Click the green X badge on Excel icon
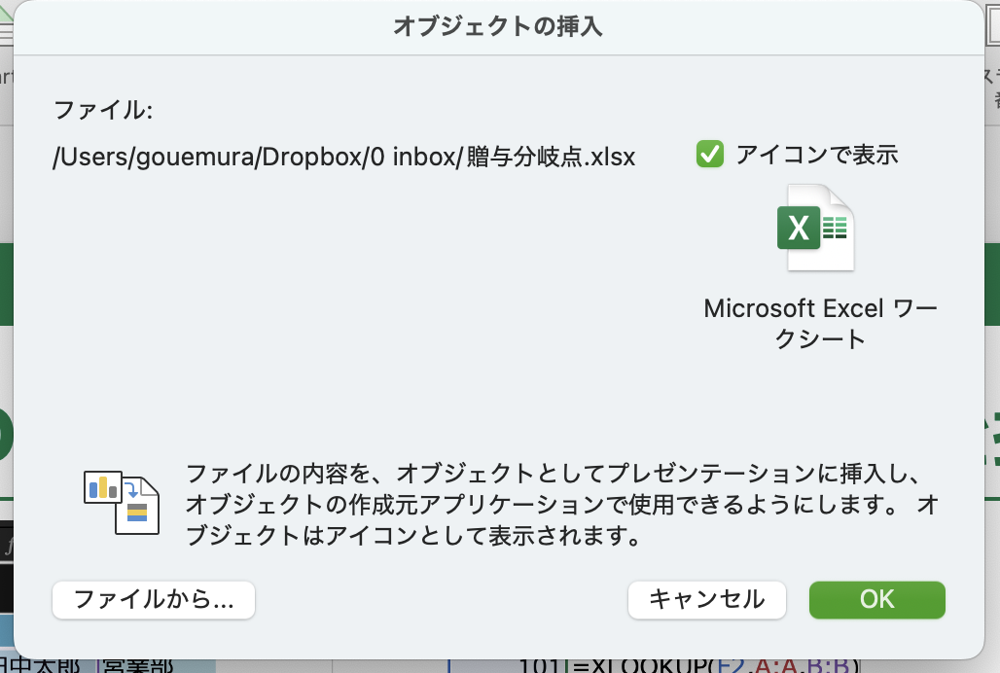This screenshot has width=1000, height=673. click(799, 229)
